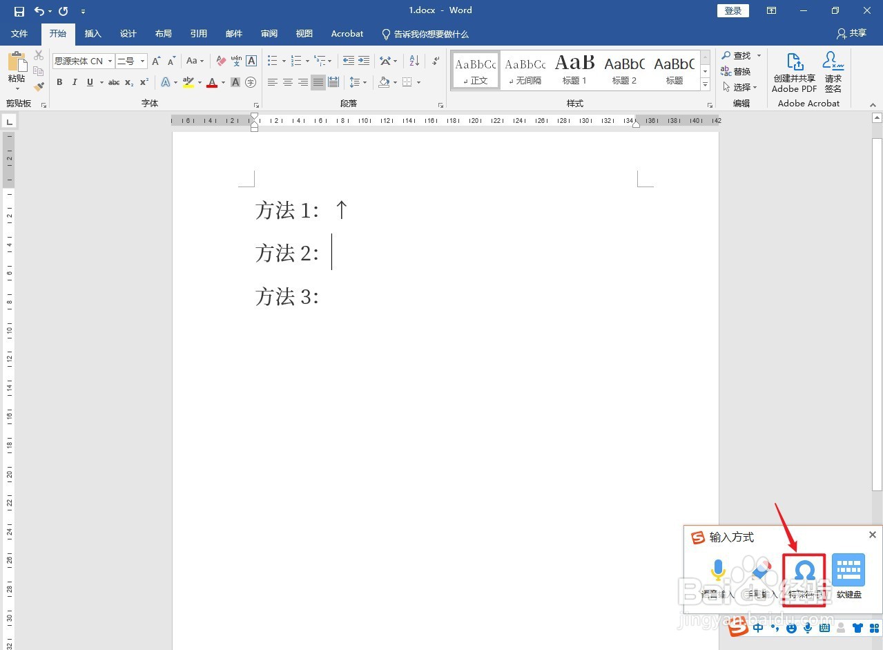This screenshot has width=883, height=650.
Task: Increase font size with grow icon
Action: [156, 61]
